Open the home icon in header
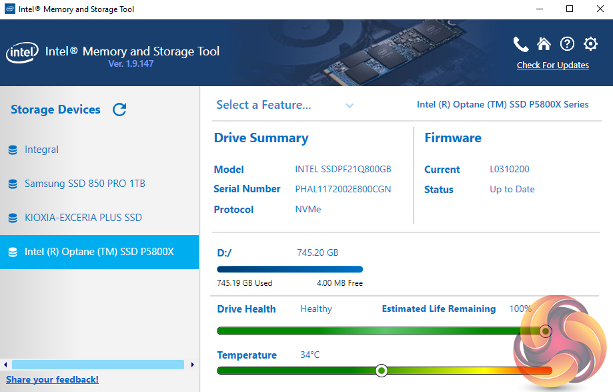This screenshot has width=613, height=392. coord(544,44)
